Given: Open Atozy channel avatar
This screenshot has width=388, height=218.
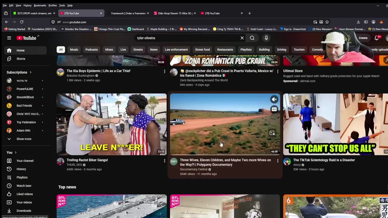Looking at the screenshot, I should 287,161.
